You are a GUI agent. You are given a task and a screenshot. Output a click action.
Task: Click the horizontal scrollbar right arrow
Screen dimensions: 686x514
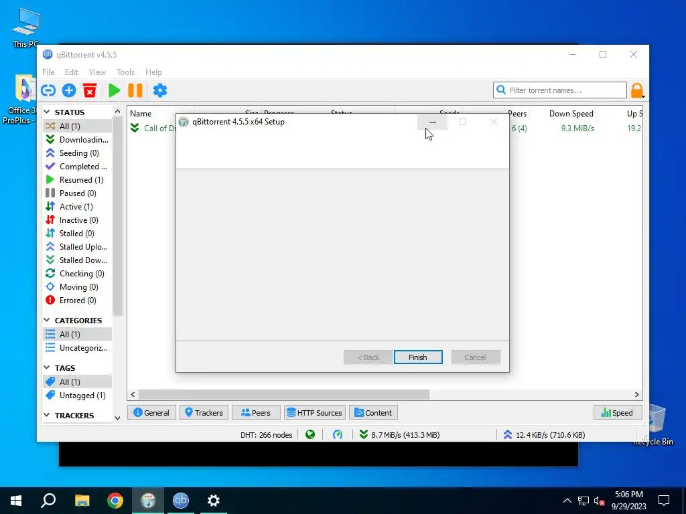coord(637,394)
